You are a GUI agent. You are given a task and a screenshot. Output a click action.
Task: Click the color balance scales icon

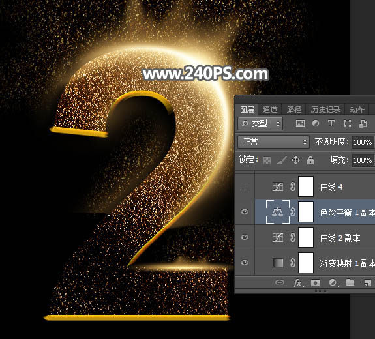point(278,212)
